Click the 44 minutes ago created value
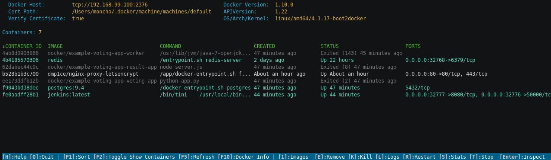The width and height of the screenshot is (551, 160). click(x=275, y=95)
